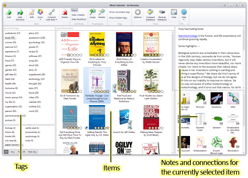This screenshot has height=178, width=248.
Task: Select the kindle (50) secondary tag
Action: click(x=10, y=136)
